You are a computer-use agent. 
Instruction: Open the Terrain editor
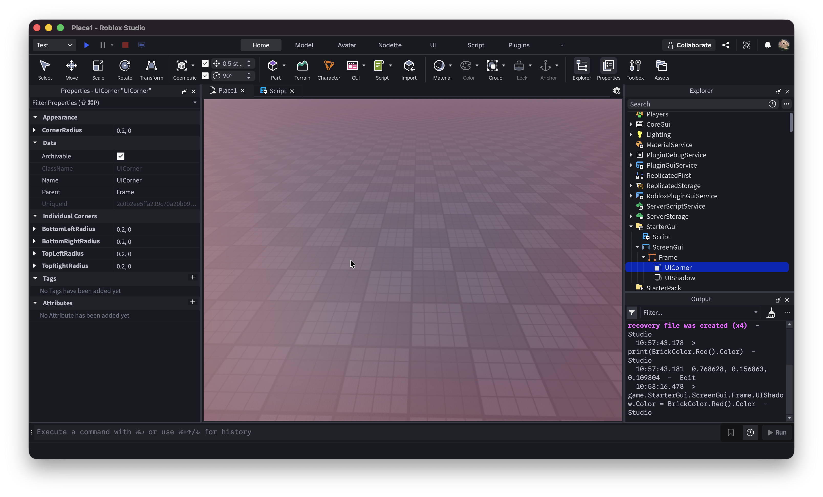pyautogui.click(x=302, y=70)
